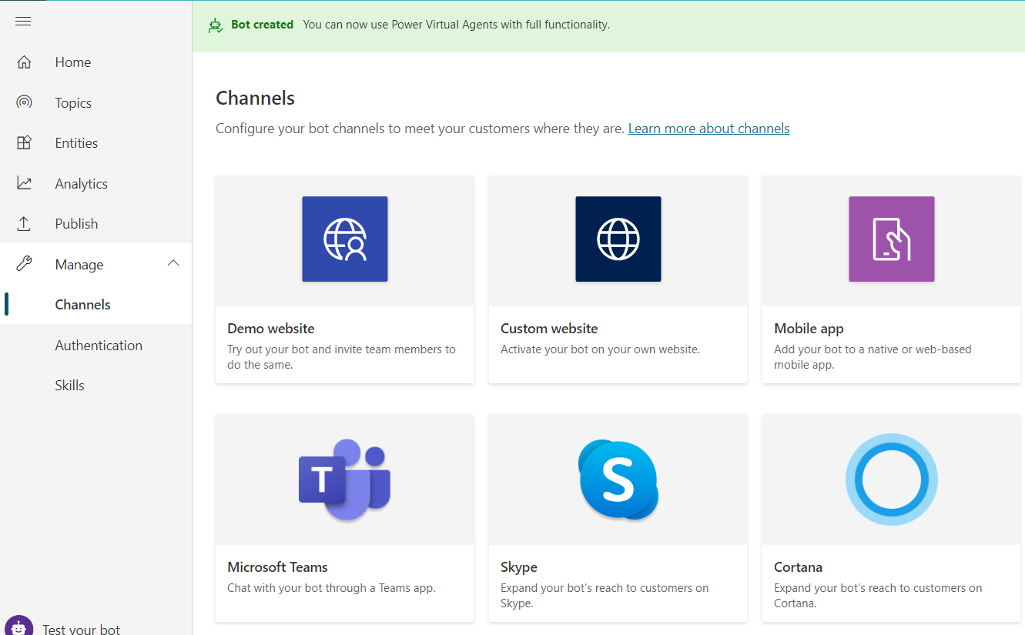Open Authentication settings under Manage

99,346
